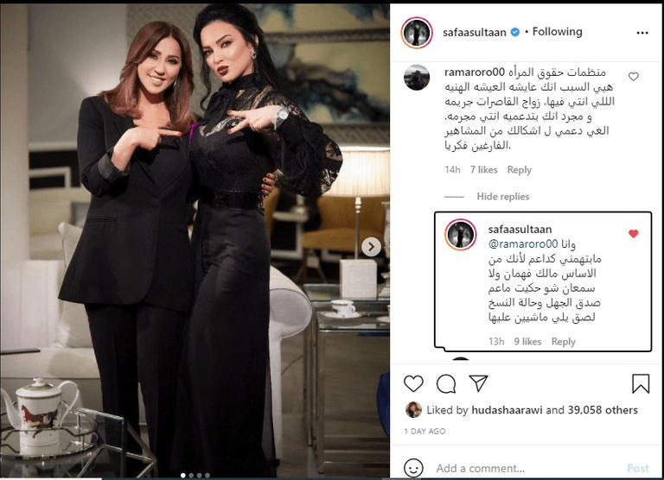The image size is (664, 480).
Task: View 9 likes on safaasultaan reply
Action: point(527,341)
